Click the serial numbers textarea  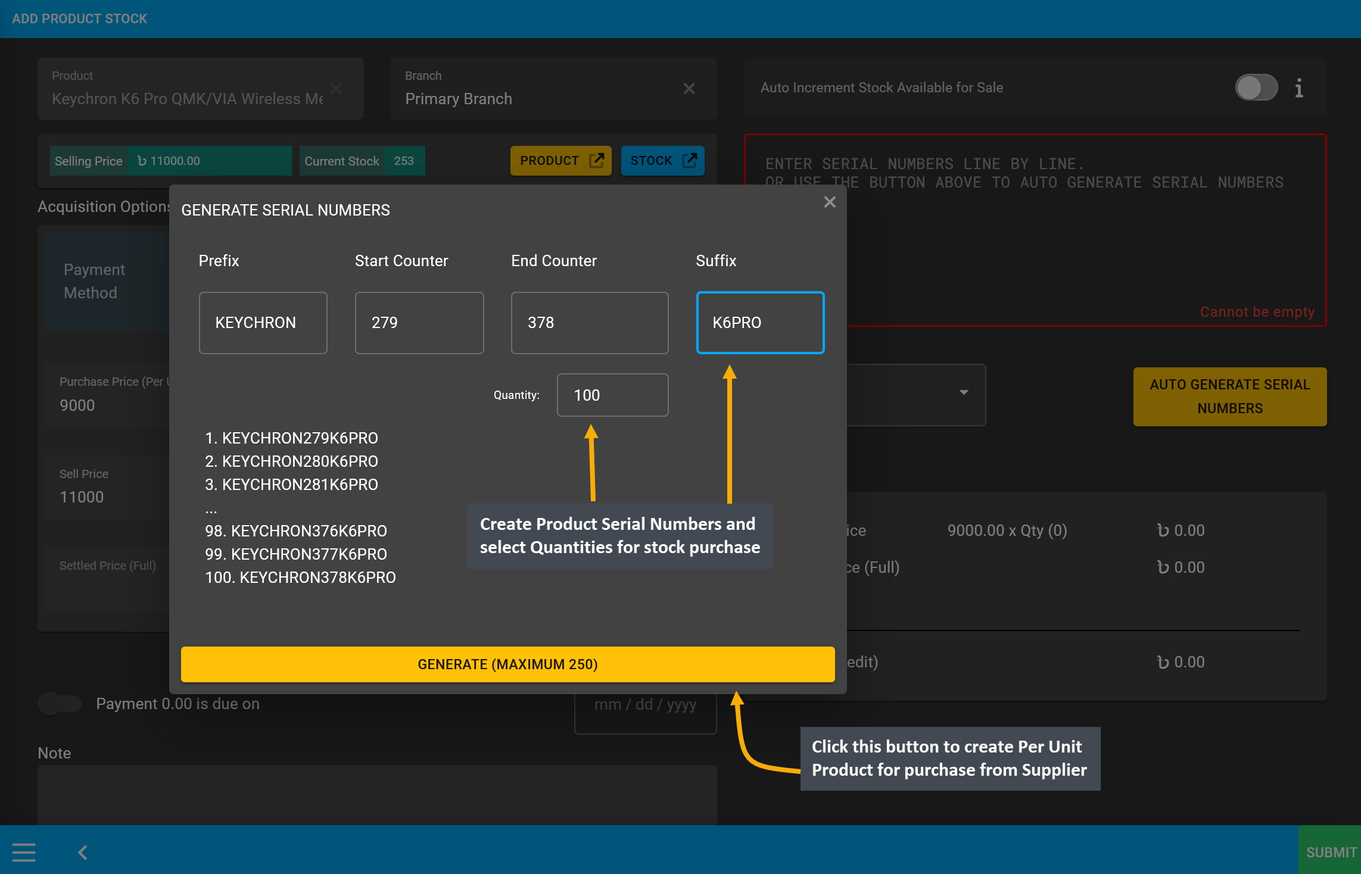tap(1035, 230)
